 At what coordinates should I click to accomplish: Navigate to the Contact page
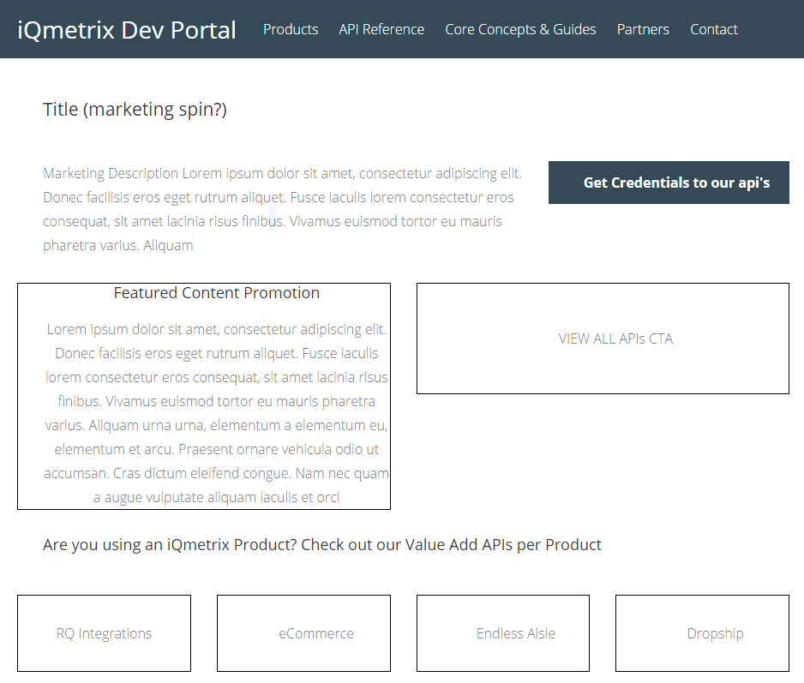pos(714,30)
